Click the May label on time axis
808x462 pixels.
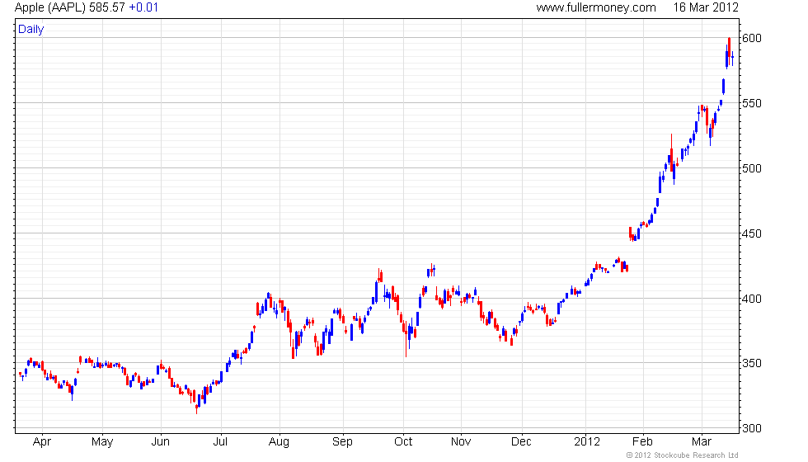pos(102,442)
